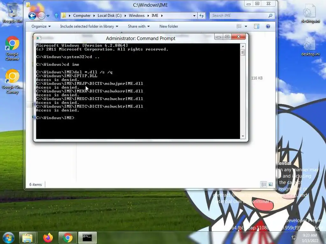Open the address bar history dropdown
326x244 pixels.
(194, 16)
